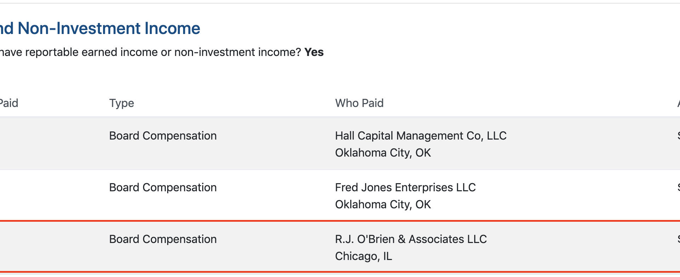Image resolution: width=680 pixels, height=277 pixels.
Task: Click the cut-off amount in Fred Jones row
Action: coord(678,187)
